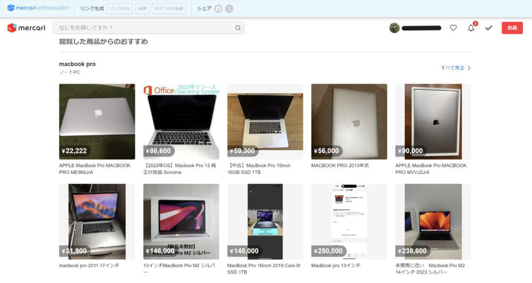Open the ¥140,000 MacBook Pro 16inch thumbnail

[x=265, y=222]
